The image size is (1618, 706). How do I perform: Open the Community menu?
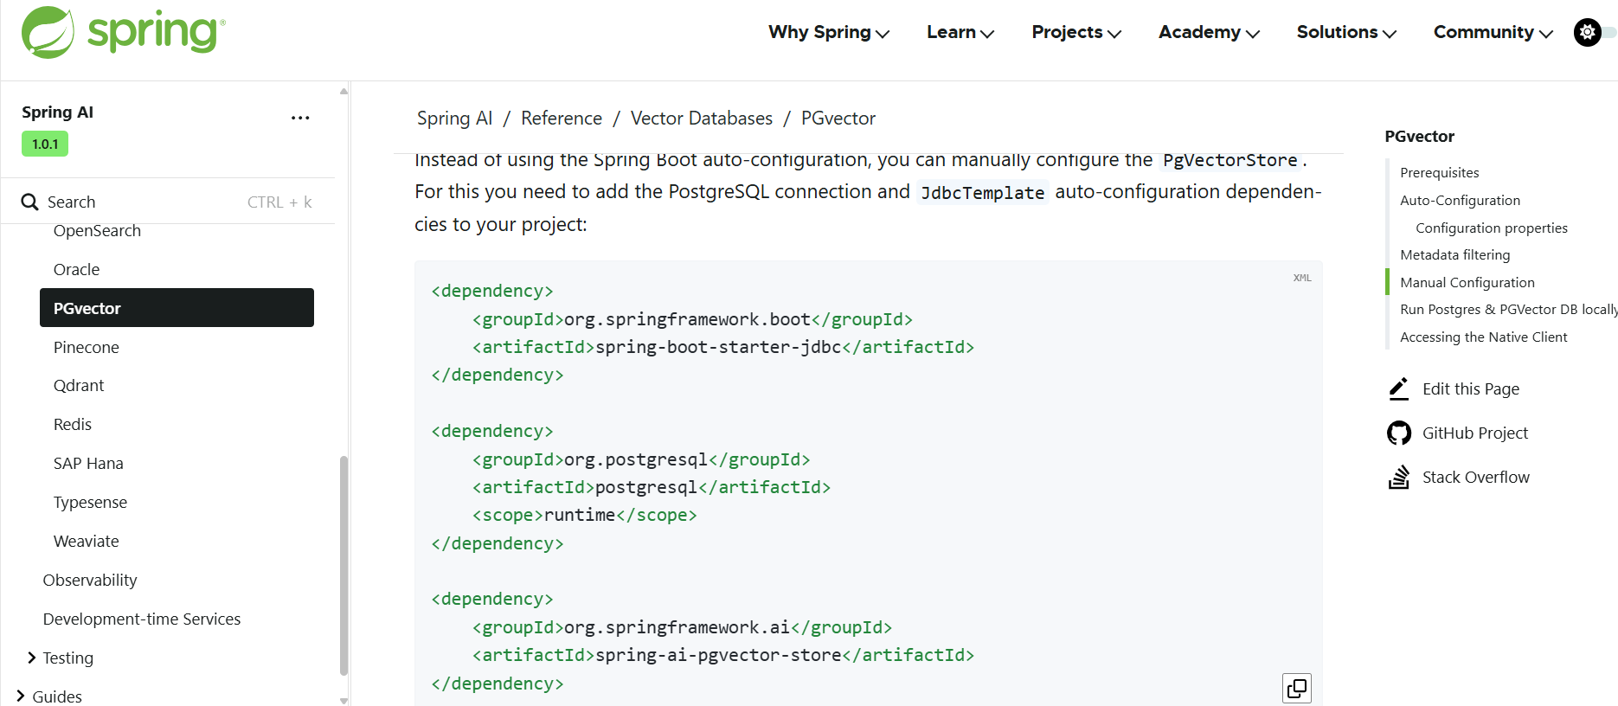(1493, 33)
